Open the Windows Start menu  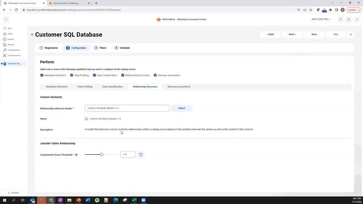(5, 200)
